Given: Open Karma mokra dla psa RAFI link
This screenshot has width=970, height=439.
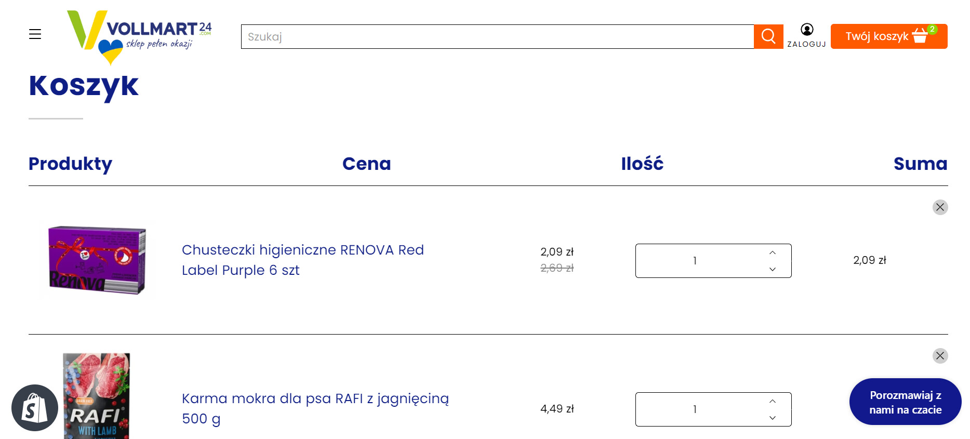Looking at the screenshot, I should [x=315, y=408].
